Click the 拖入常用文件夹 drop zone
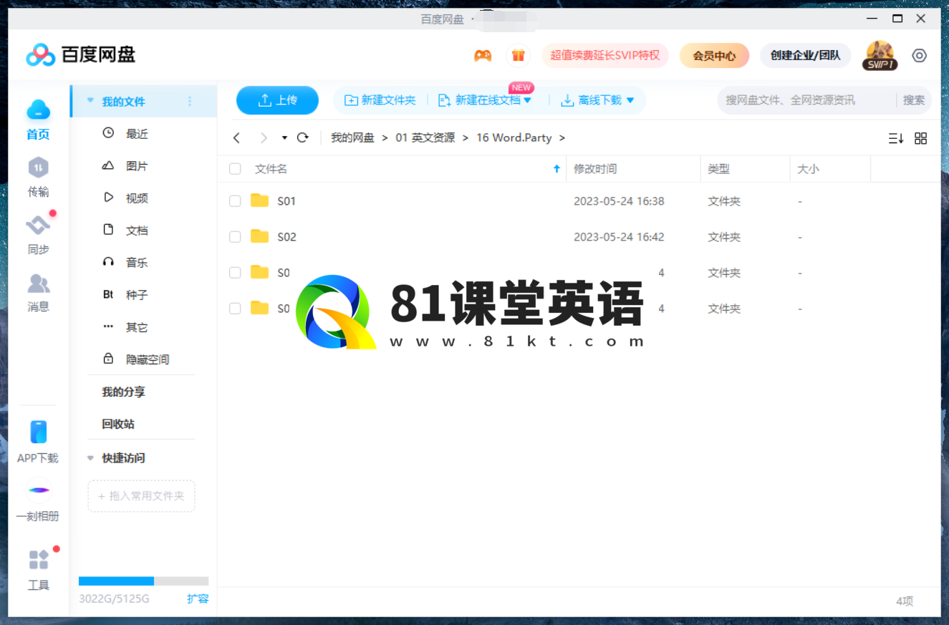Screen dimensions: 949x625 (141, 495)
